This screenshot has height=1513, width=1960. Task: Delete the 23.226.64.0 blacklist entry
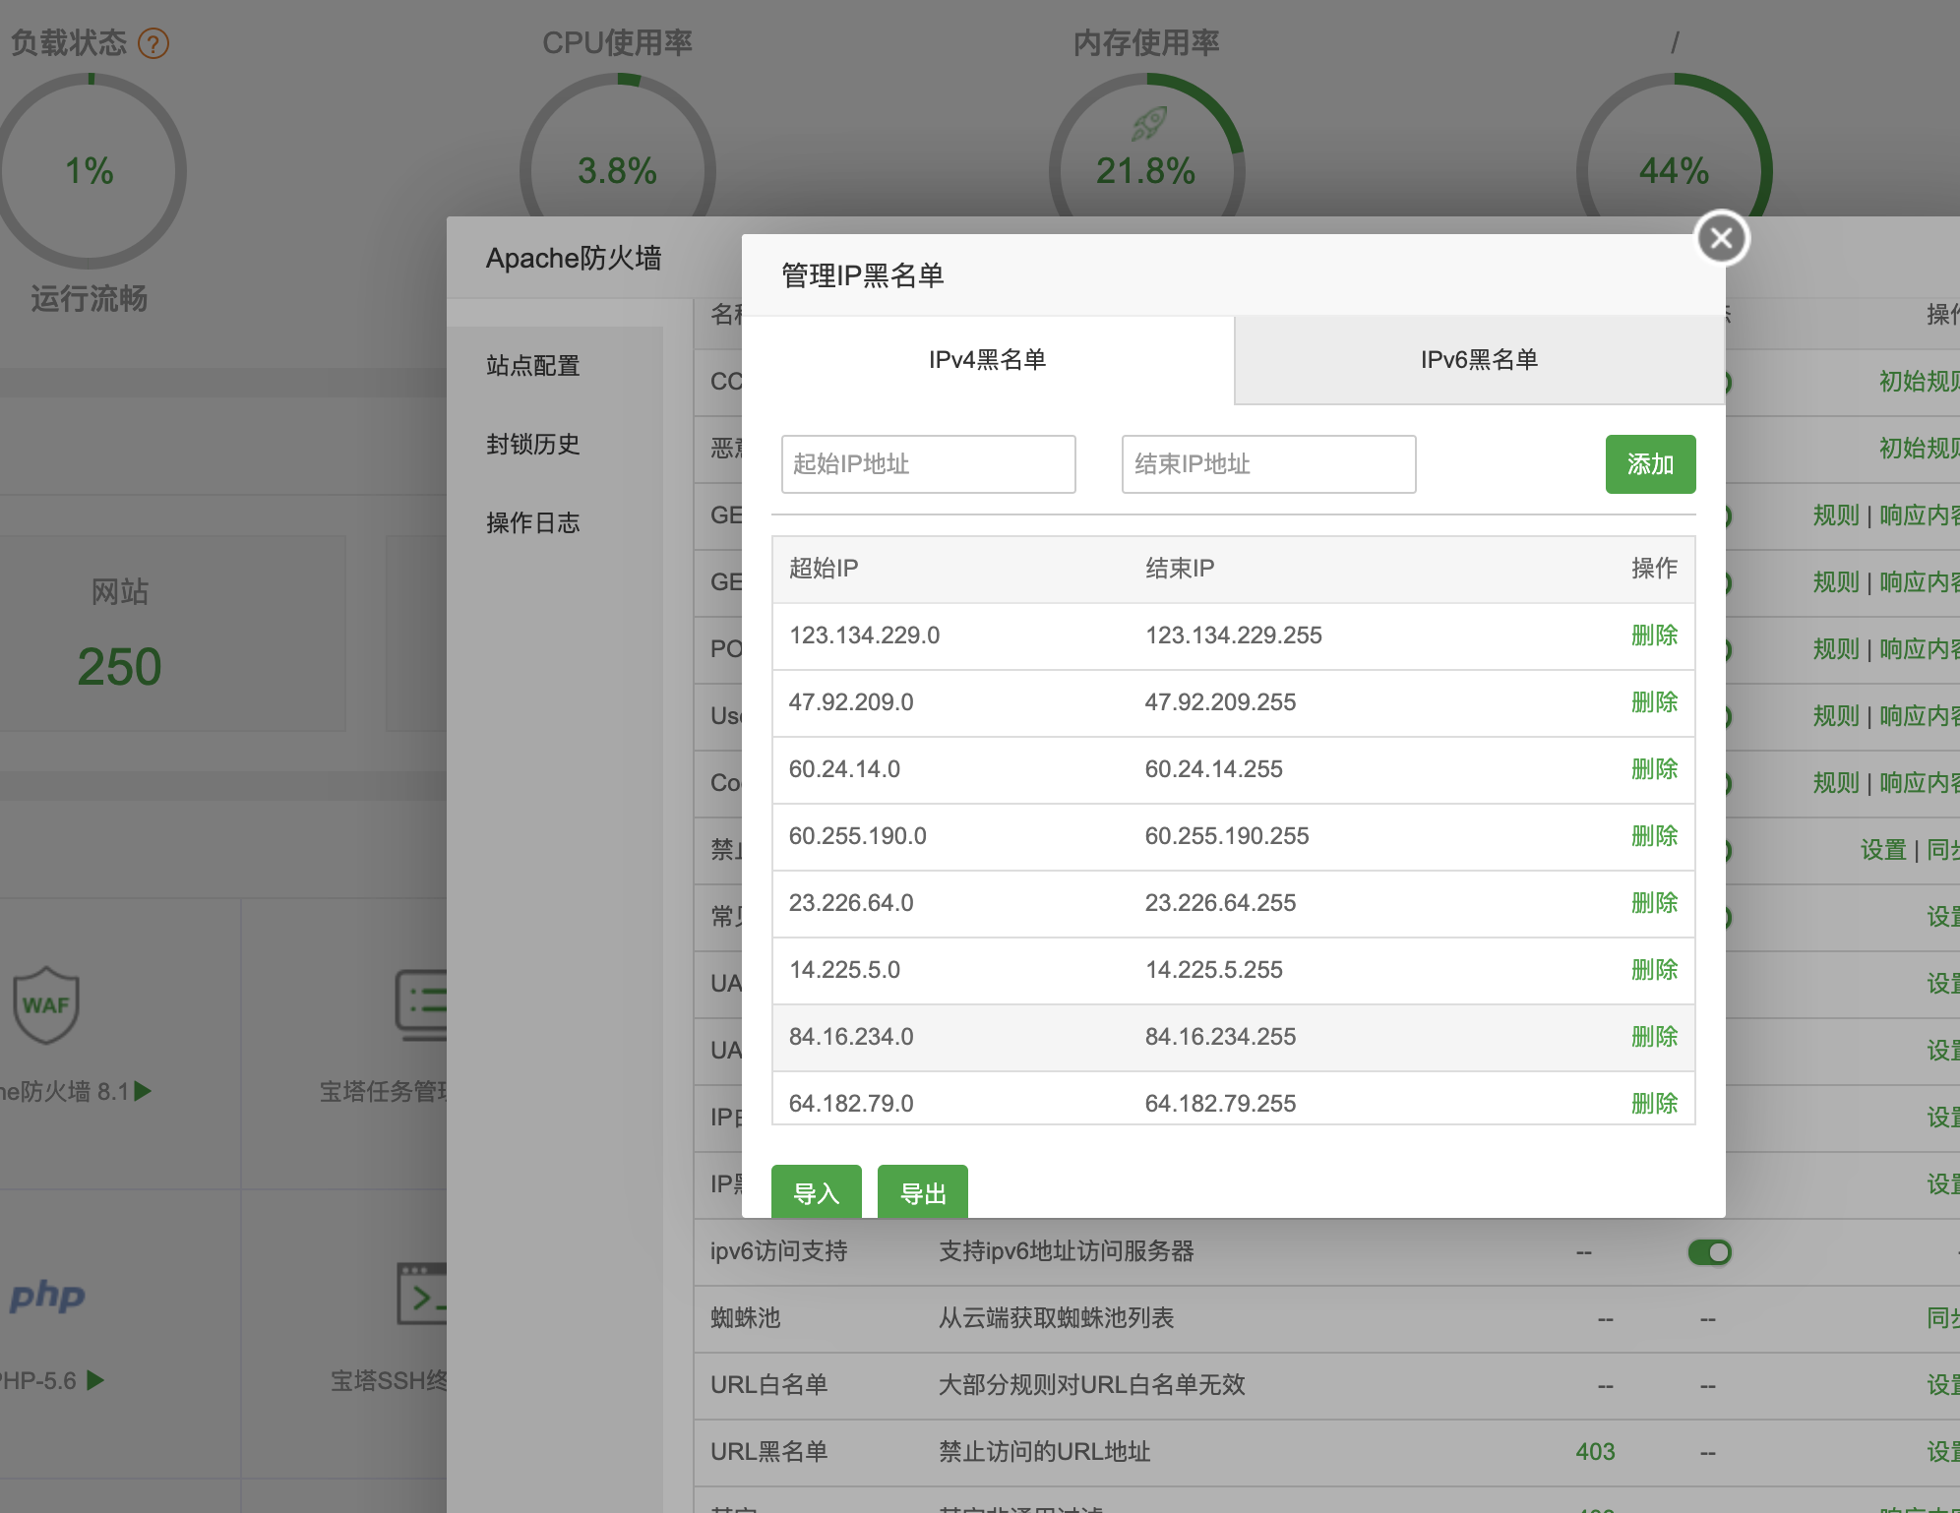(x=1654, y=903)
